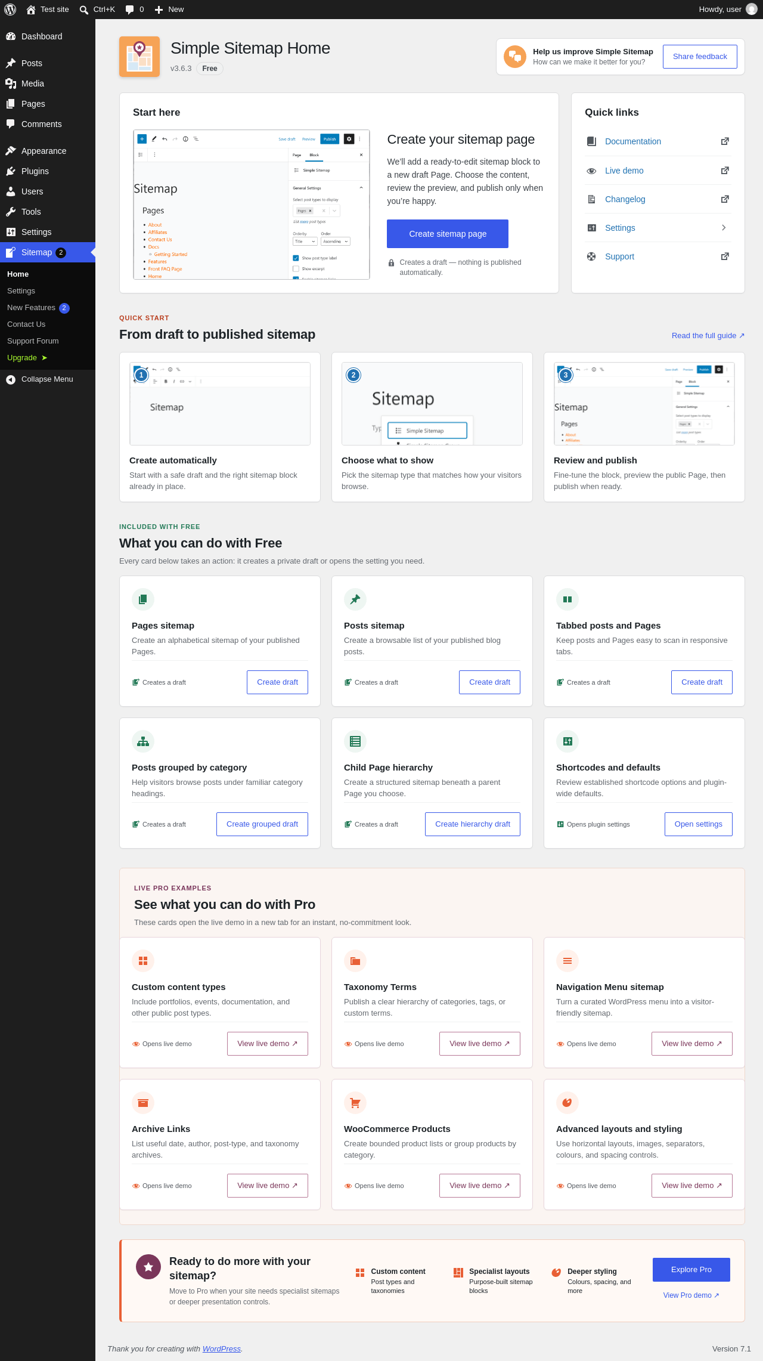Open Posts in the admin sidebar

48,63
